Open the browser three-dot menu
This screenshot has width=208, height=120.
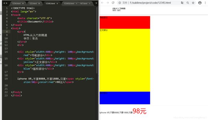(x=205, y=3)
